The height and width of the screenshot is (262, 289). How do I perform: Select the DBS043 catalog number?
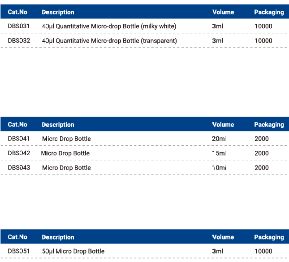[x=19, y=167]
